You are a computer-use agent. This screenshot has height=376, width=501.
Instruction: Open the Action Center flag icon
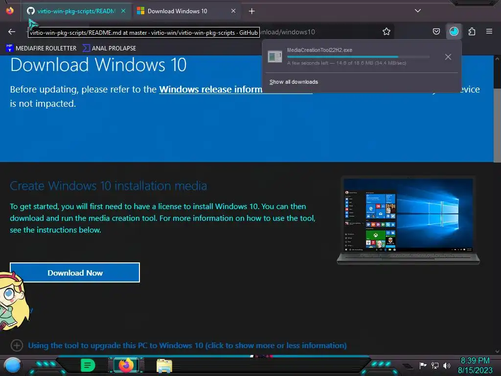423,365
